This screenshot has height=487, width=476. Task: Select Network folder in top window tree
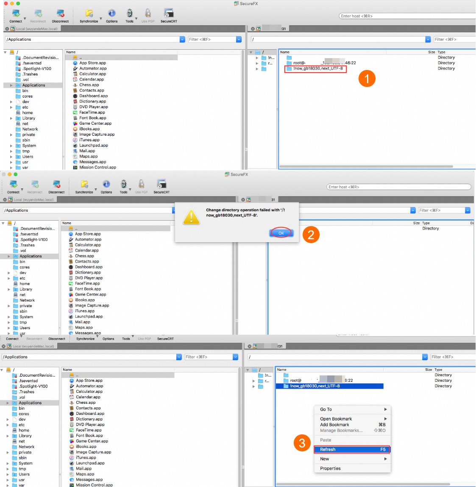coord(30,129)
